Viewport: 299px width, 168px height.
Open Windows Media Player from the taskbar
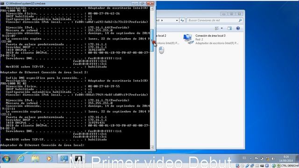49,159
